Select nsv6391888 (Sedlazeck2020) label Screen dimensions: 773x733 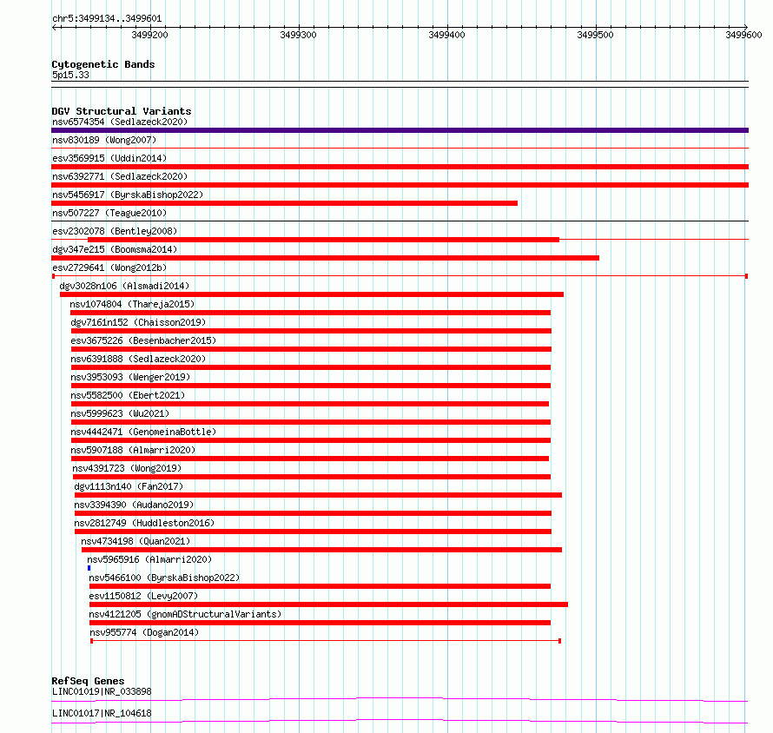[x=138, y=359]
